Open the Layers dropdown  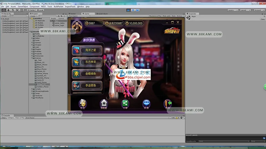point(233,10)
